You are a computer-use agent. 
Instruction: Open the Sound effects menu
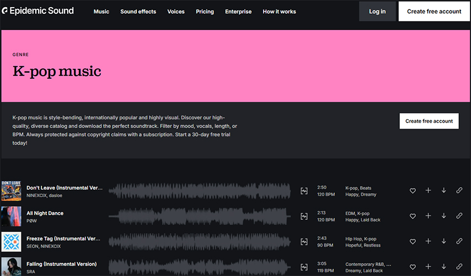(138, 12)
